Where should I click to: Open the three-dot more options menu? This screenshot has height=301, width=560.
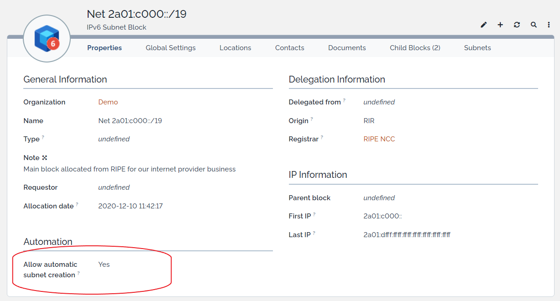coord(549,25)
